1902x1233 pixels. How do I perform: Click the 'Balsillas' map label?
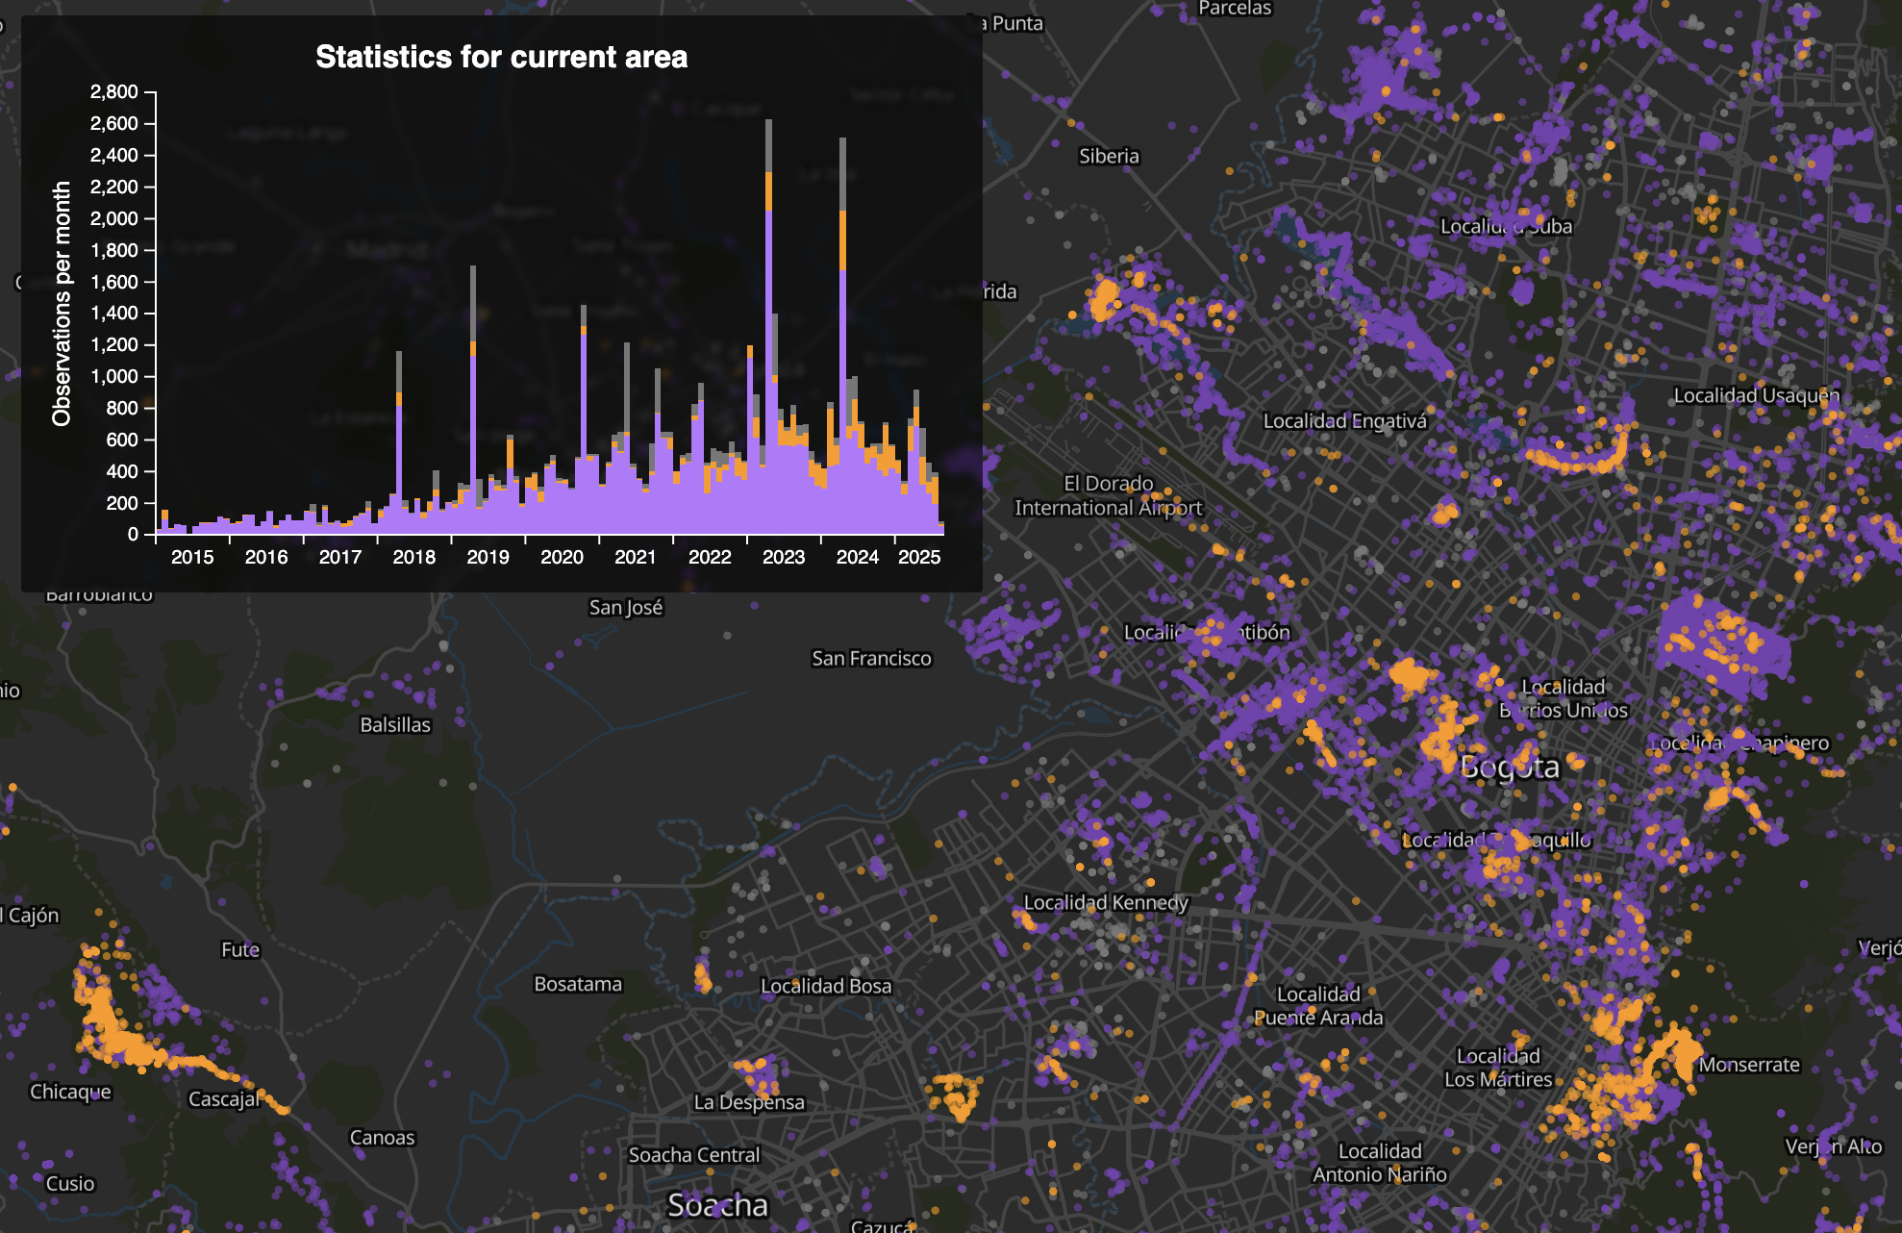click(395, 724)
